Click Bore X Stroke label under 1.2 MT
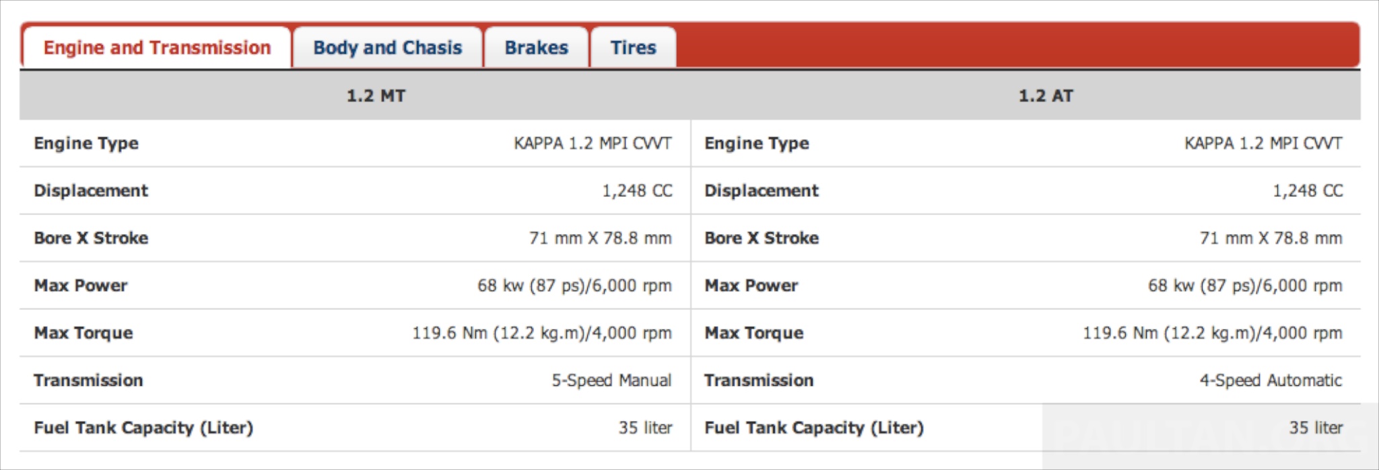The width and height of the screenshot is (1379, 470). point(91,238)
